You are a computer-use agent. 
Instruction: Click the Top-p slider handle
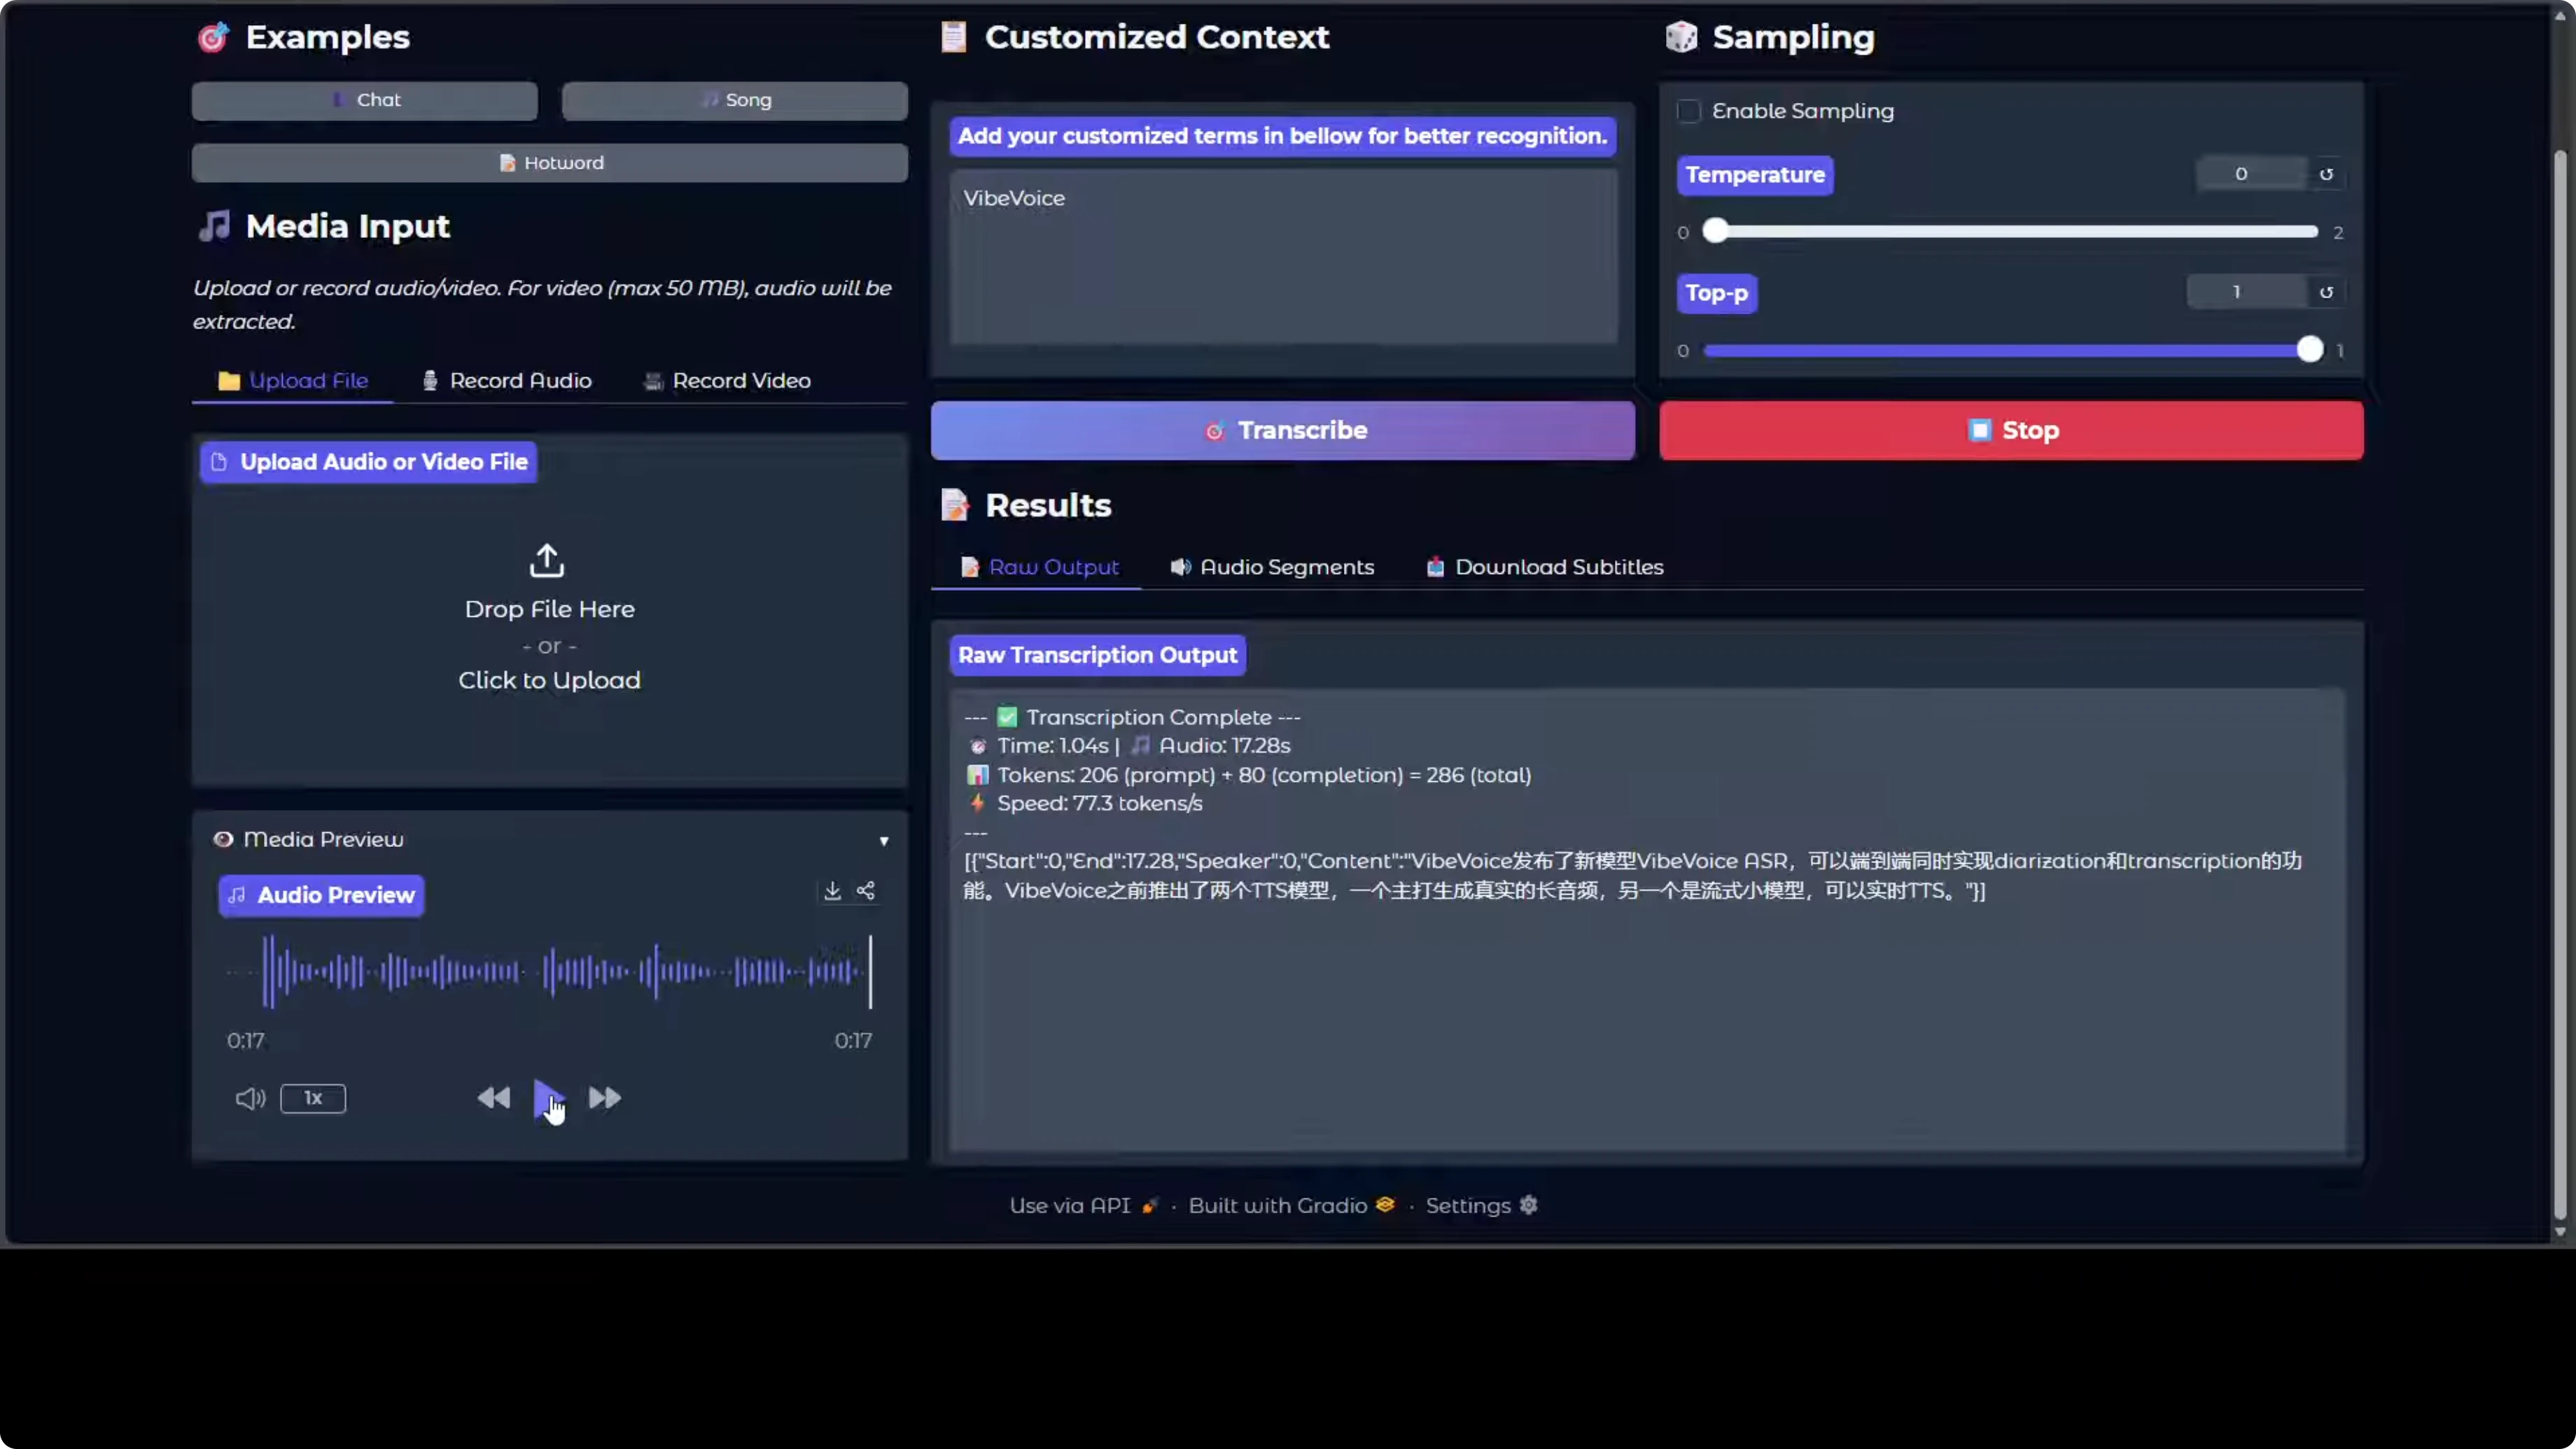click(x=2309, y=349)
